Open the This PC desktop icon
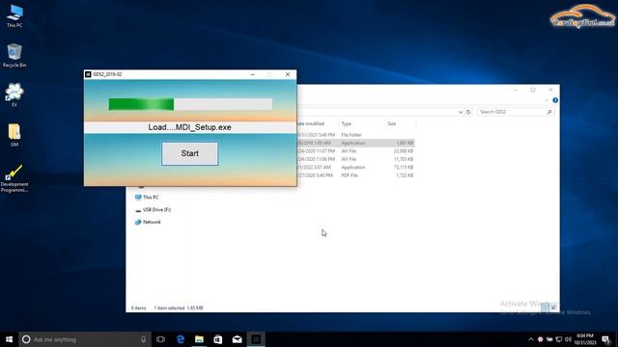Image resolution: width=618 pixels, height=347 pixels. 14,16
